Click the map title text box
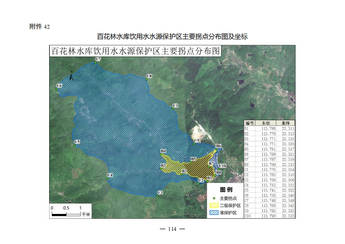Screen dimensions: 345x244 pyautogui.click(x=136, y=51)
